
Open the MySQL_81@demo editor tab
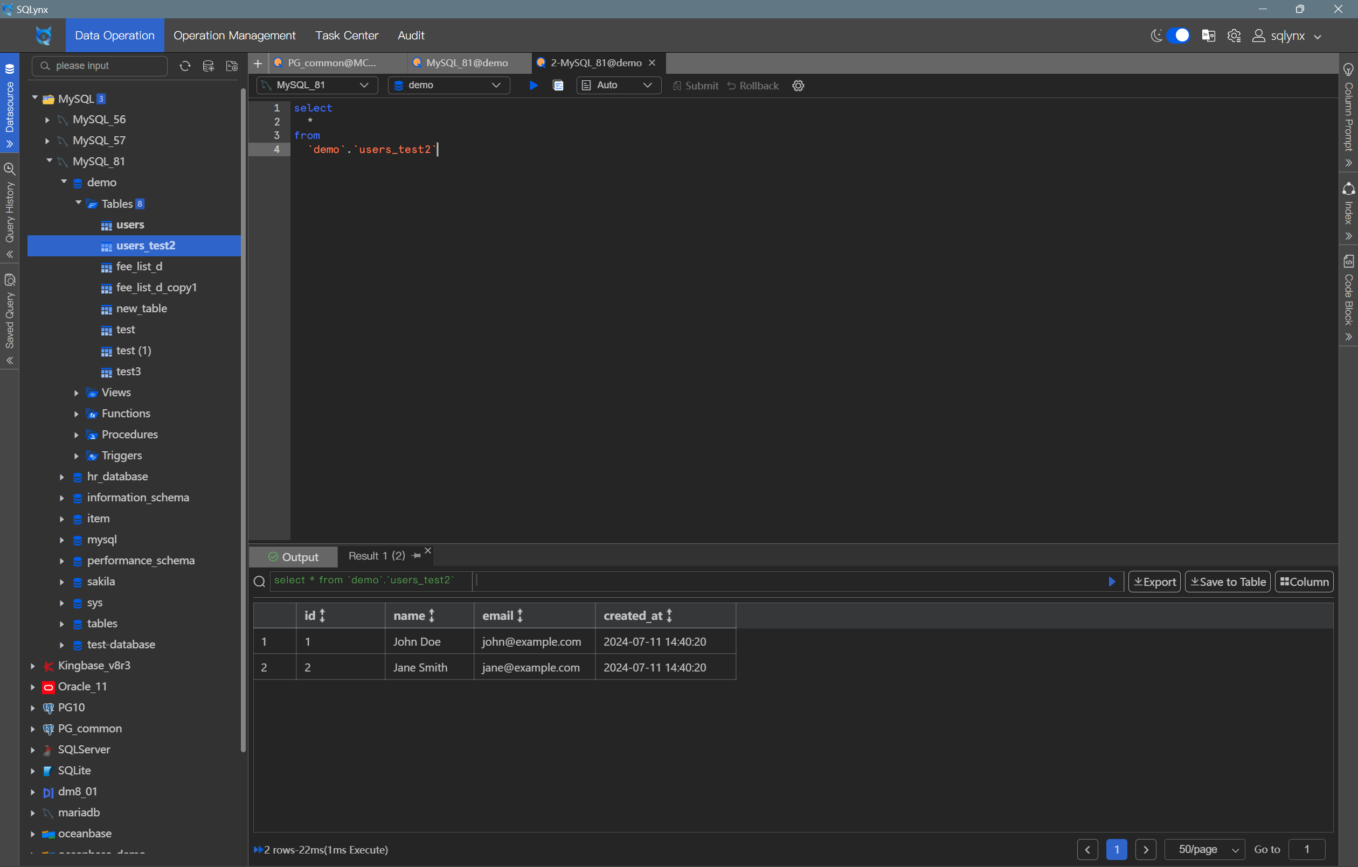tap(468, 62)
